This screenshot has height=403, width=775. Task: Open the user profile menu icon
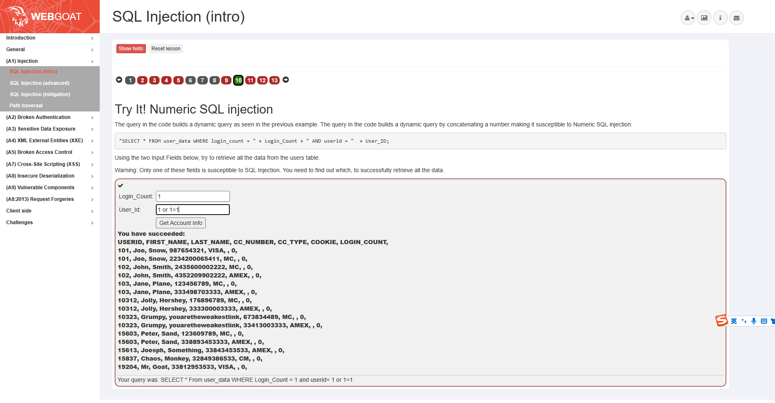tap(688, 18)
